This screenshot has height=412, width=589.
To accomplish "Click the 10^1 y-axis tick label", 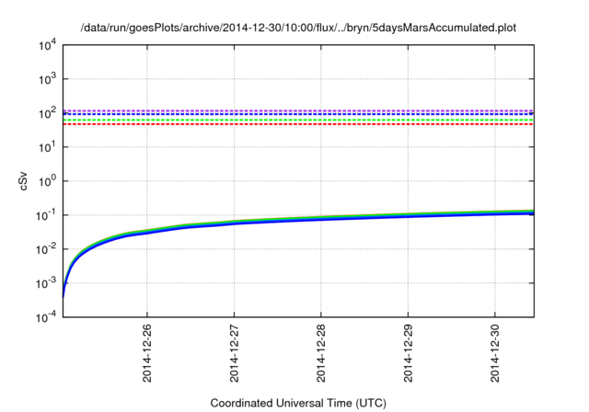I will [47, 147].
